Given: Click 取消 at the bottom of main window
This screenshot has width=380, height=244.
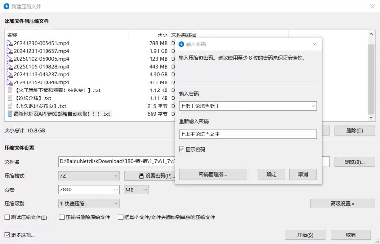Looking at the screenshot, I should pos(351,235).
